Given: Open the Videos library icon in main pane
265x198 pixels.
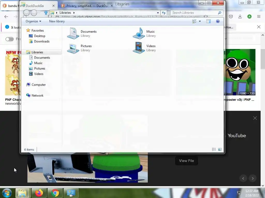Looking at the screenshot, I should coord(139,48).
